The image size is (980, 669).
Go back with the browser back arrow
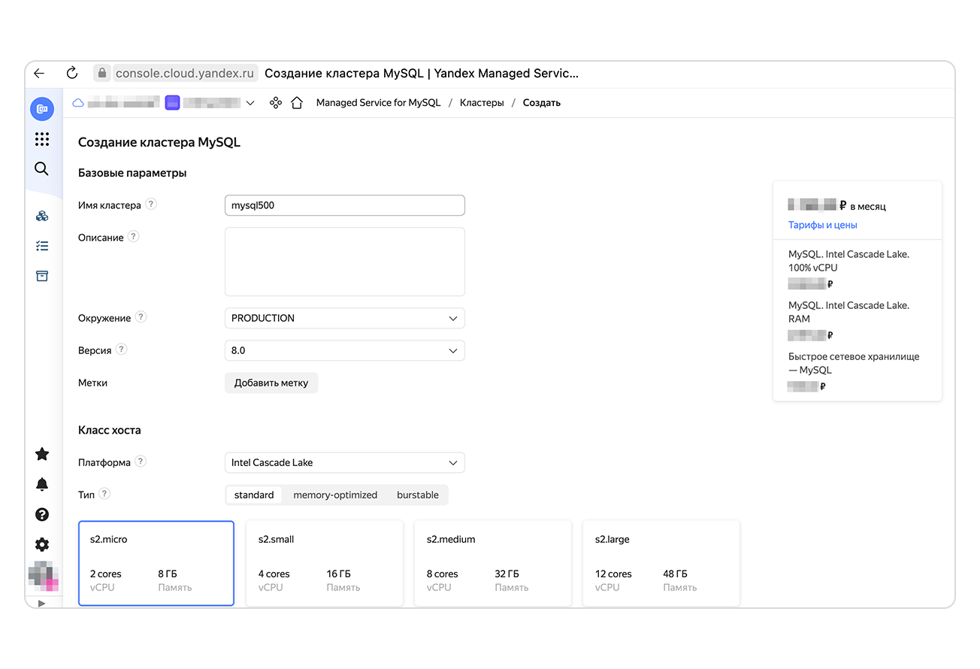coord(39,74)
